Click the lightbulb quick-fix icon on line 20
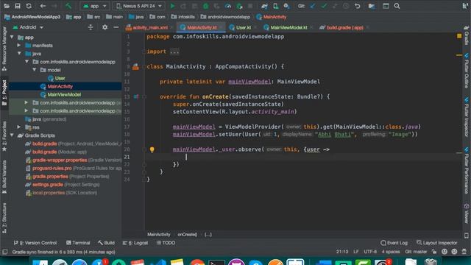This screenshot has width=471, height=265. [x=152, y=149]
